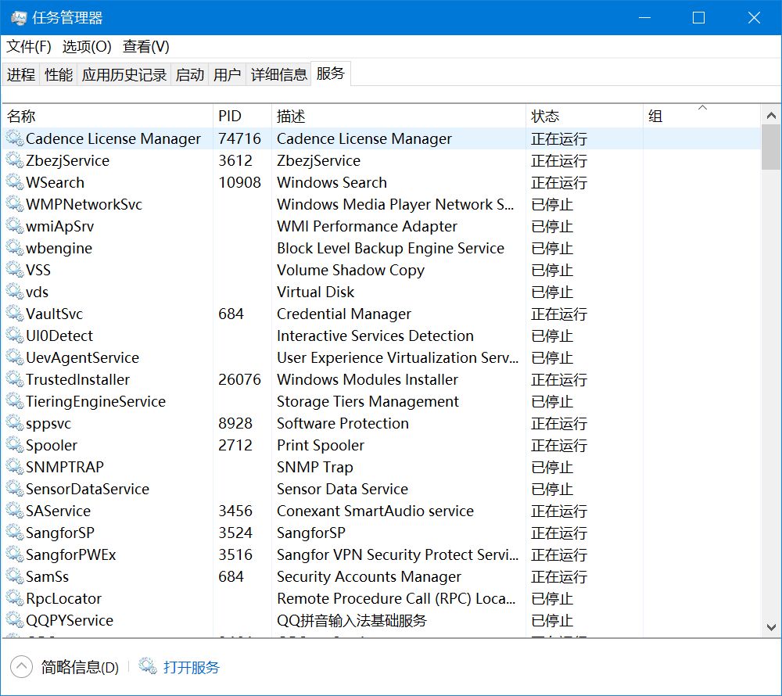
Task: Sort by the 描述 column header
Action: click(x=399, y=117)
